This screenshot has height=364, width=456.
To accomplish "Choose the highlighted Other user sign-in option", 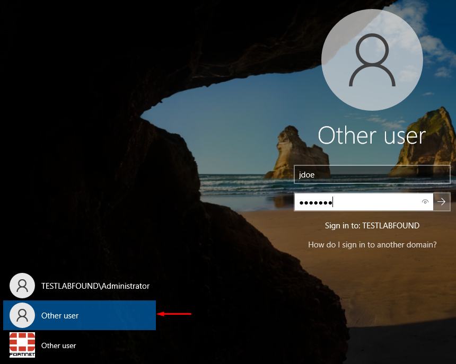I will pos(80,315).
